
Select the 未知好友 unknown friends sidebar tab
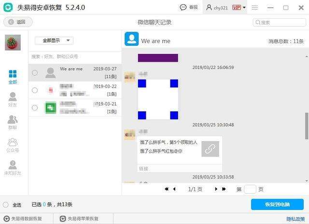point(13,168)
